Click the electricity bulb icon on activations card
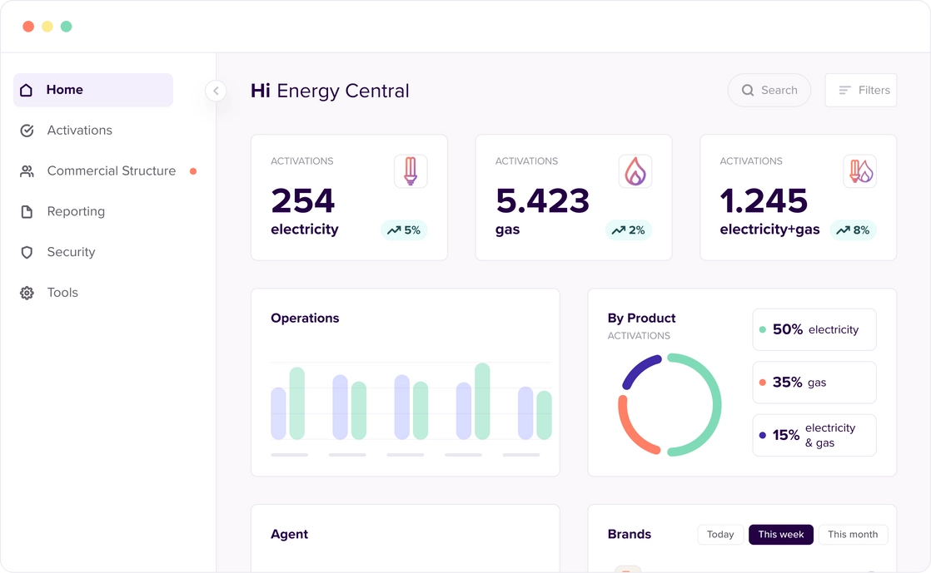 click(411, 170)
